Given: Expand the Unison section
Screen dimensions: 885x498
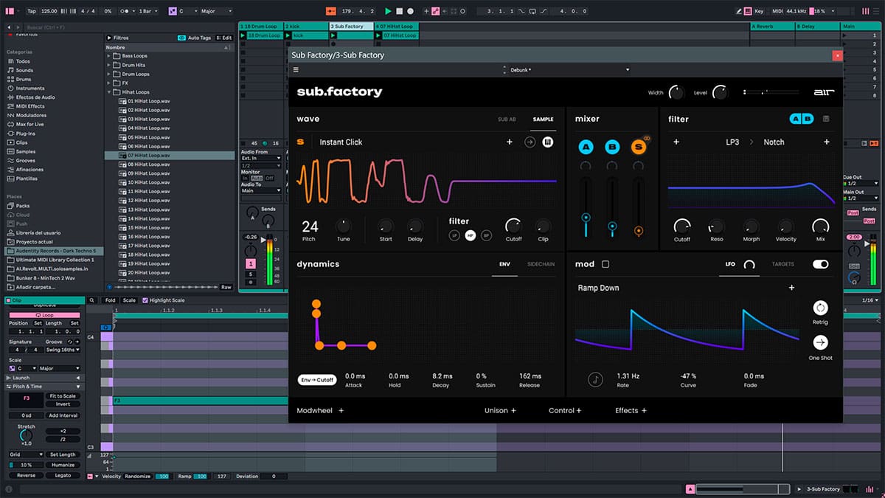Looking at the screenshot, I should point(500,410).
